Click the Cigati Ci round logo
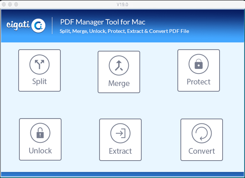Screen dimensions: 245x178 (x=38, y=26)
